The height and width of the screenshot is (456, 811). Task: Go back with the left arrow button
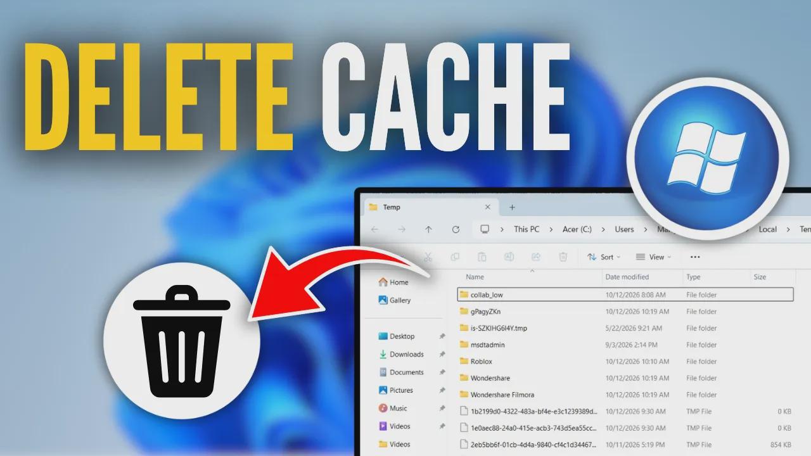pos(374,229)
